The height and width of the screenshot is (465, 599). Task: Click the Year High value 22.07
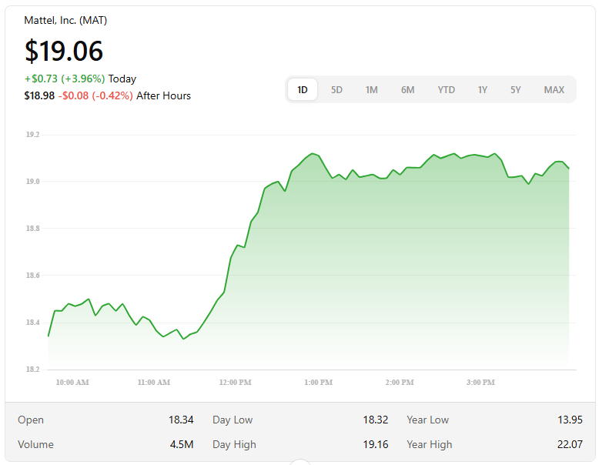click(569, 444)
